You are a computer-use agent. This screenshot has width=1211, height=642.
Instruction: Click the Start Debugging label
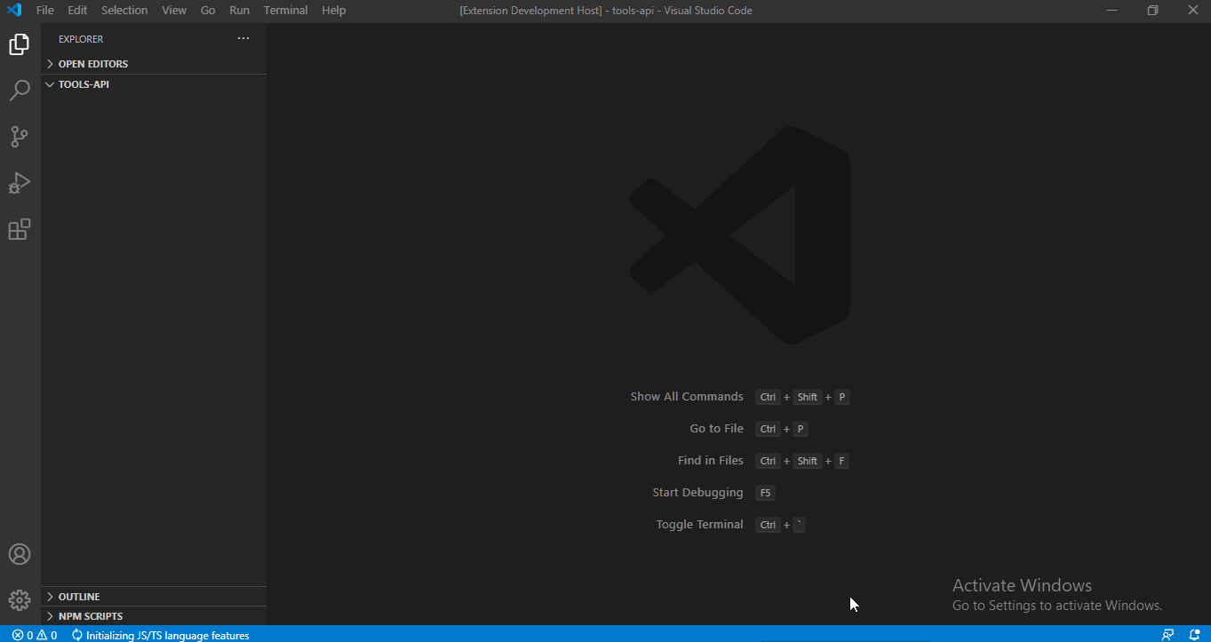[697, 493]
